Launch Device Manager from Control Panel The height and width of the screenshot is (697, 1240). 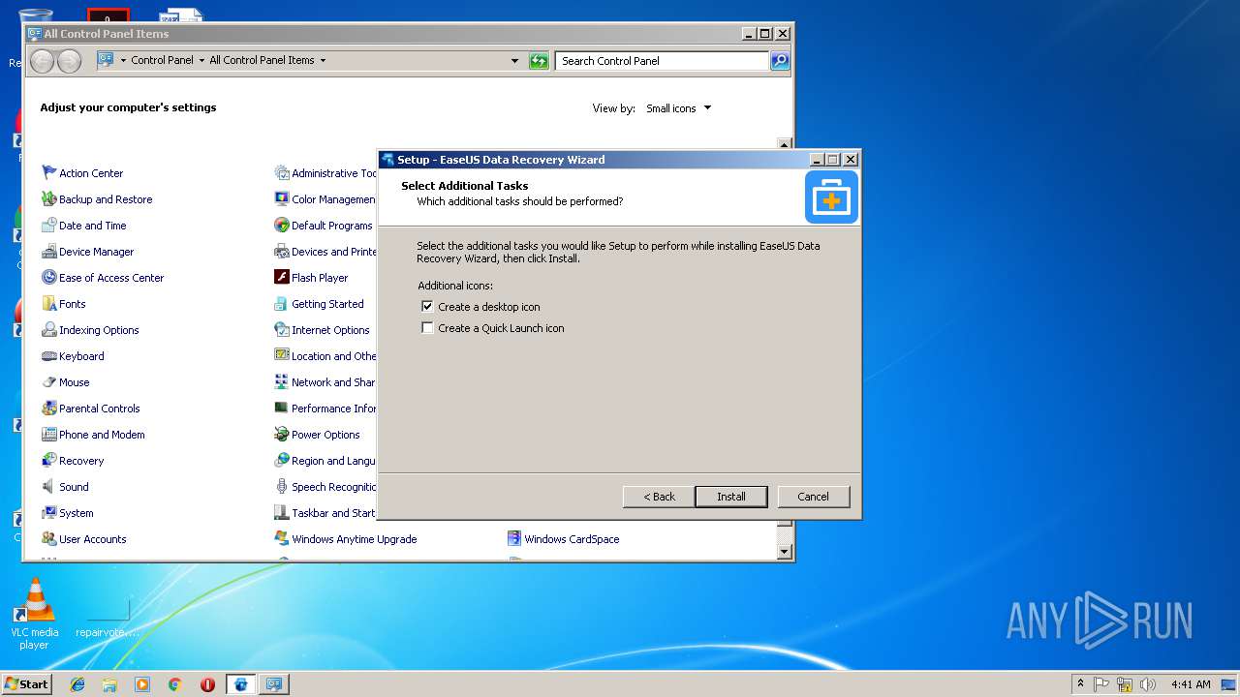88,252
